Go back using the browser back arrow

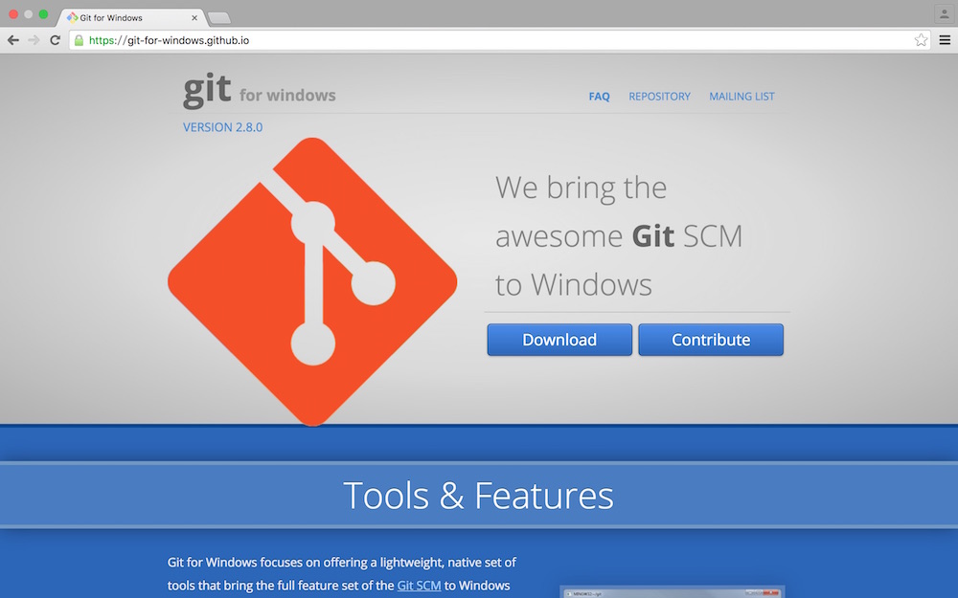tap(13, 40)
